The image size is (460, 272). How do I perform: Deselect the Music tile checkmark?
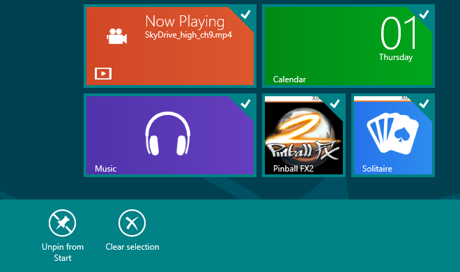click(245, 103)
